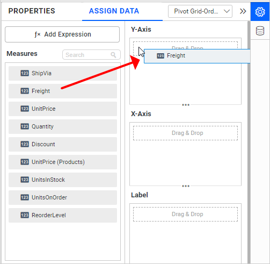Viewport: 270px width, 264px height.
Task: Click the Measures search input field
Action: coord(91,55)
